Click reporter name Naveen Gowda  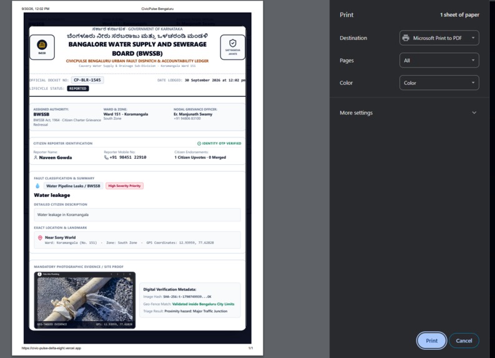(x=56, y=157)
